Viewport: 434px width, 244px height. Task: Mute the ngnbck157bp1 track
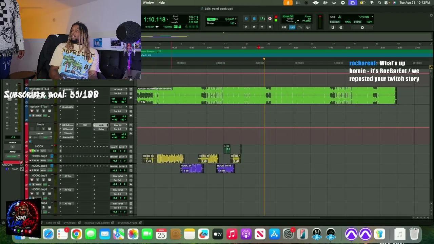pyautogui.click(x=49, y=111)
